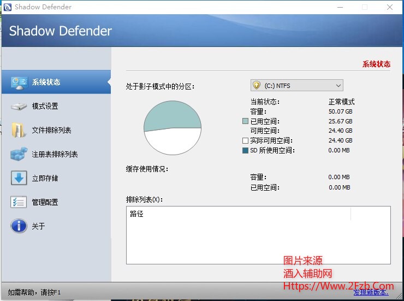Click the 已用空间 color swatch
Screen dimensions: 404x301
click(x=245, y=121)
